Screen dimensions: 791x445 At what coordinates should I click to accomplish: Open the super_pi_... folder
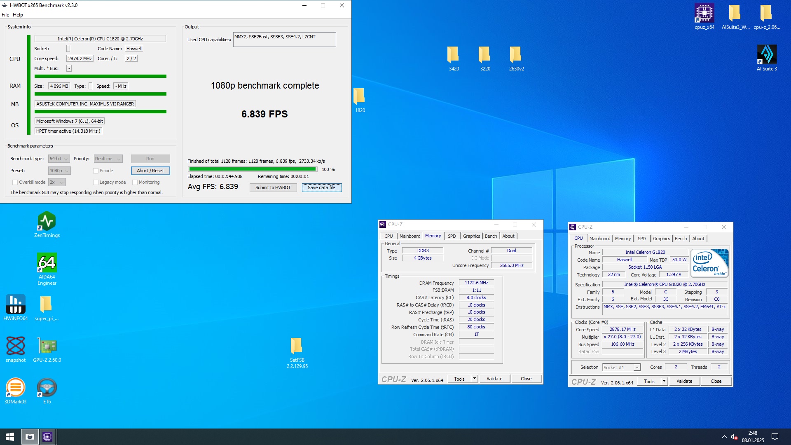coord(47,308)
